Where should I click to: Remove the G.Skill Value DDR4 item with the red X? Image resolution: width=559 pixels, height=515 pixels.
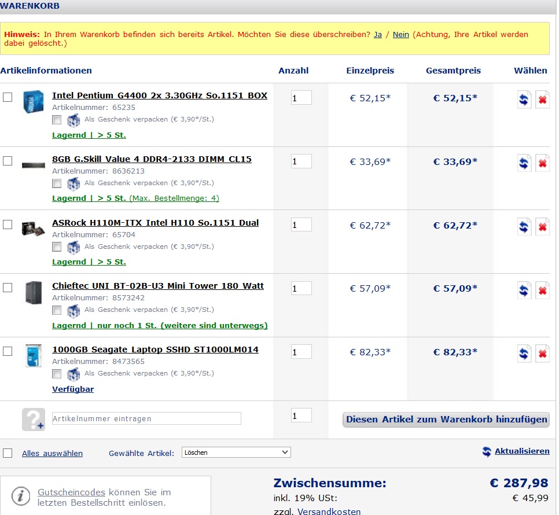(x=542, y=163)
